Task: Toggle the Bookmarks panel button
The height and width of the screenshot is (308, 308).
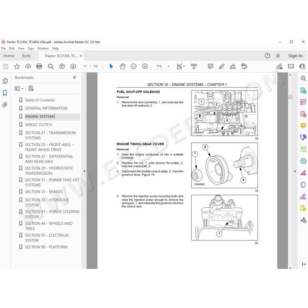Action: 5,93
